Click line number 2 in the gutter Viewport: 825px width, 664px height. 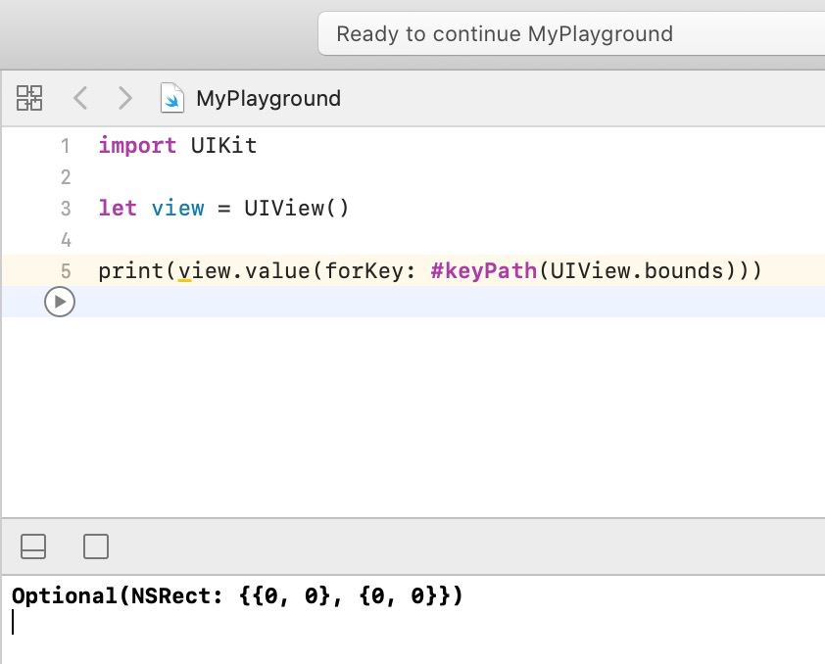click(66, 177)
